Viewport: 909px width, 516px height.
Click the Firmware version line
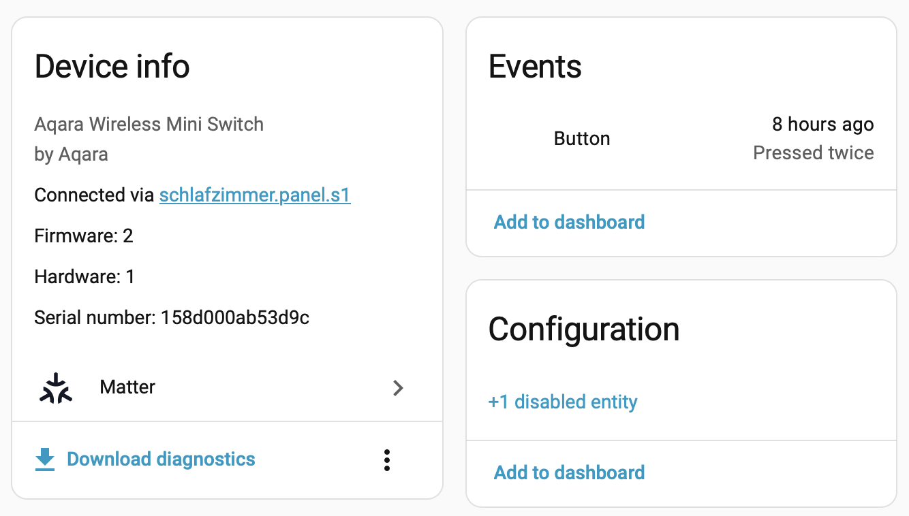(84, 236)
